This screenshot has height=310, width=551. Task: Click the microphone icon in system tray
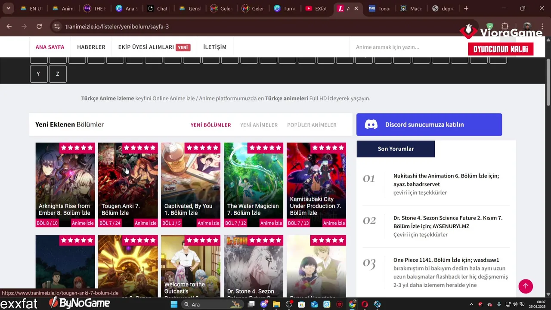coord(499,304)
